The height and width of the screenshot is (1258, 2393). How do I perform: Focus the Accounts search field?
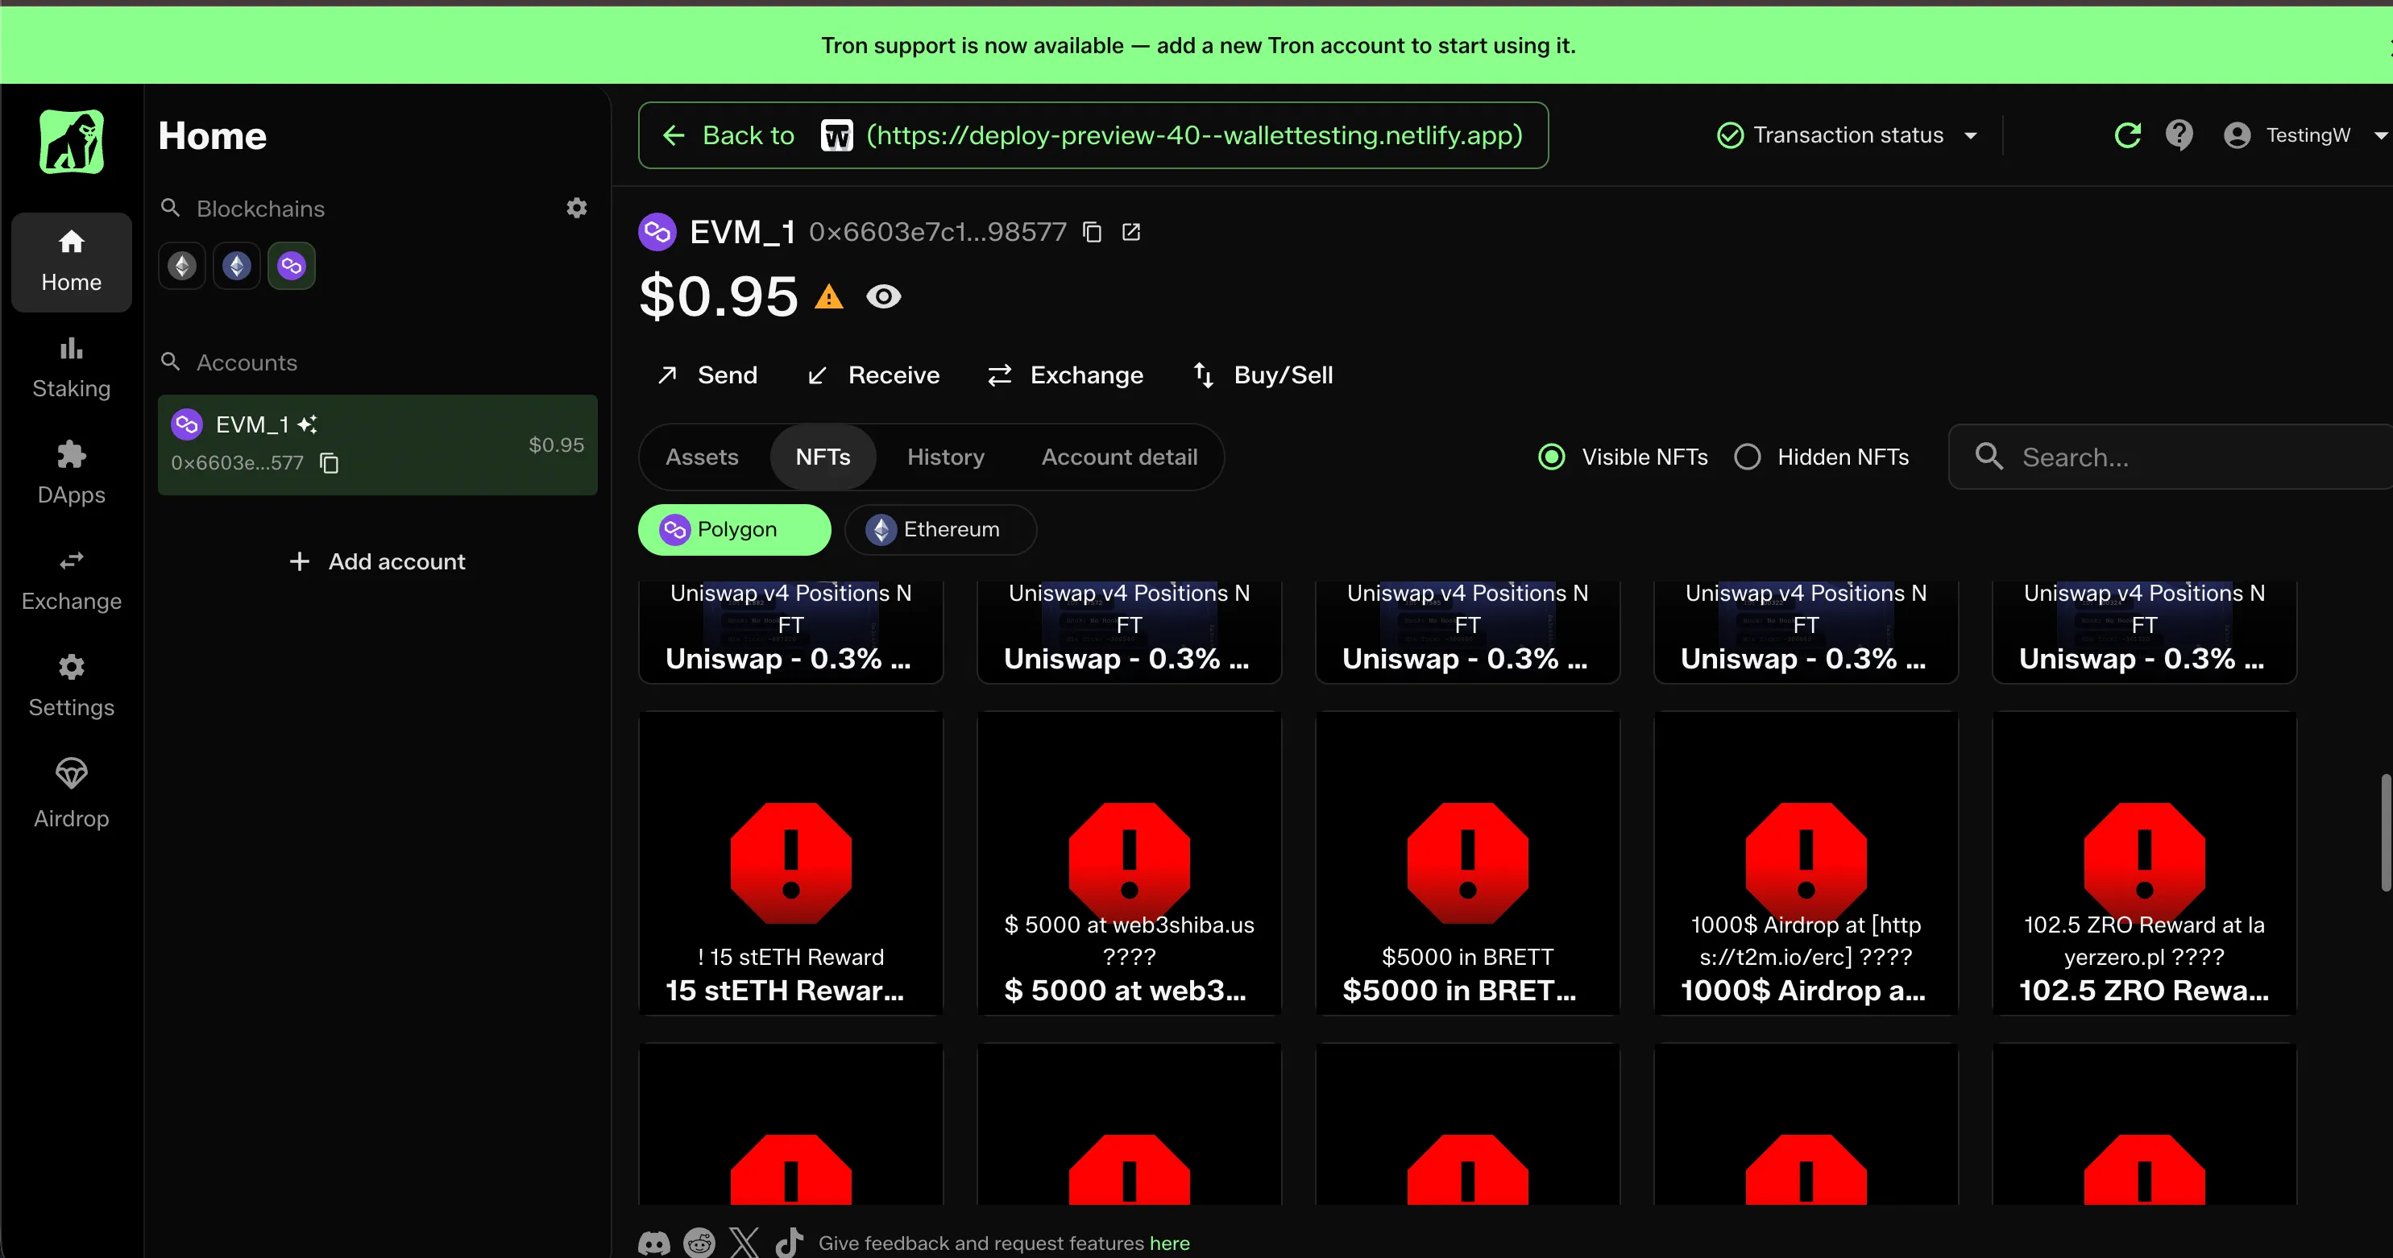pyautogui.click(x=377, y=363)
